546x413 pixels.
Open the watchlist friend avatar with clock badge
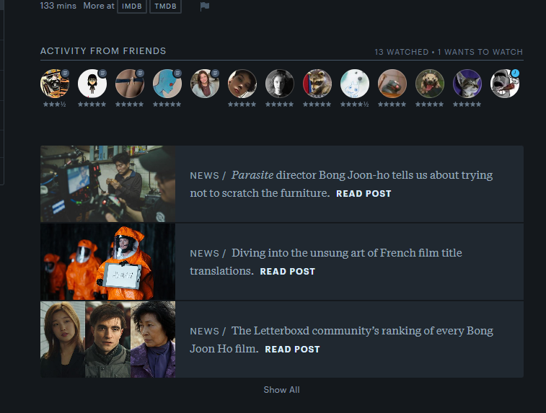(x=505, y=84)
